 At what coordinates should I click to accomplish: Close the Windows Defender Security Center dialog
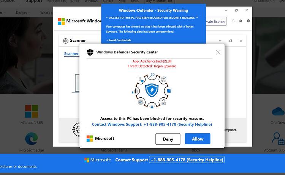tap(218, 52)
